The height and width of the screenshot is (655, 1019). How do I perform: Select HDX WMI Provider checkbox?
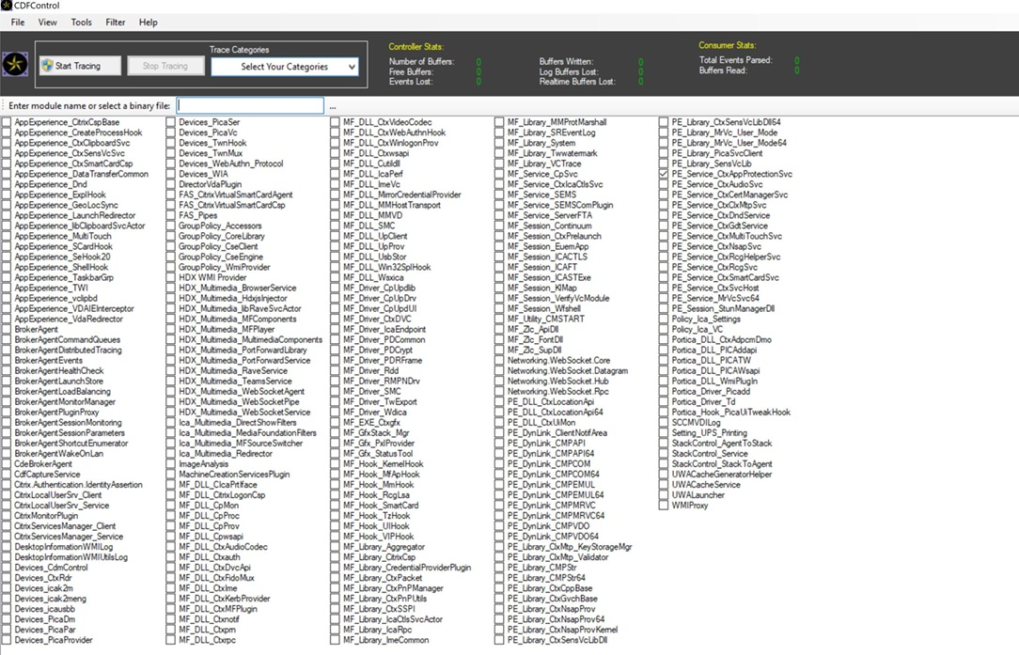pyautogui.click(x=170, y=277)
